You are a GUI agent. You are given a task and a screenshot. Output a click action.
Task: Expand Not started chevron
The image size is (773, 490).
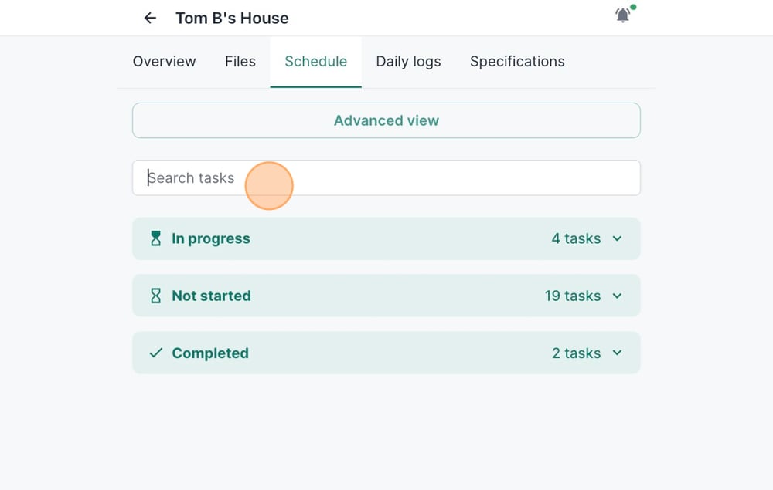617,296
